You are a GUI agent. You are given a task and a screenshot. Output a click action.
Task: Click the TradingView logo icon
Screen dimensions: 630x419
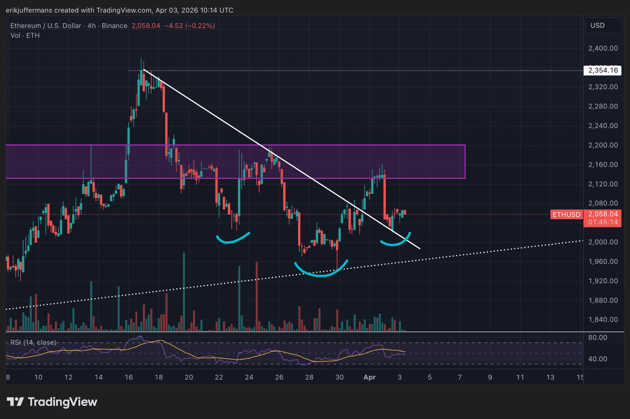click(15, 402)
